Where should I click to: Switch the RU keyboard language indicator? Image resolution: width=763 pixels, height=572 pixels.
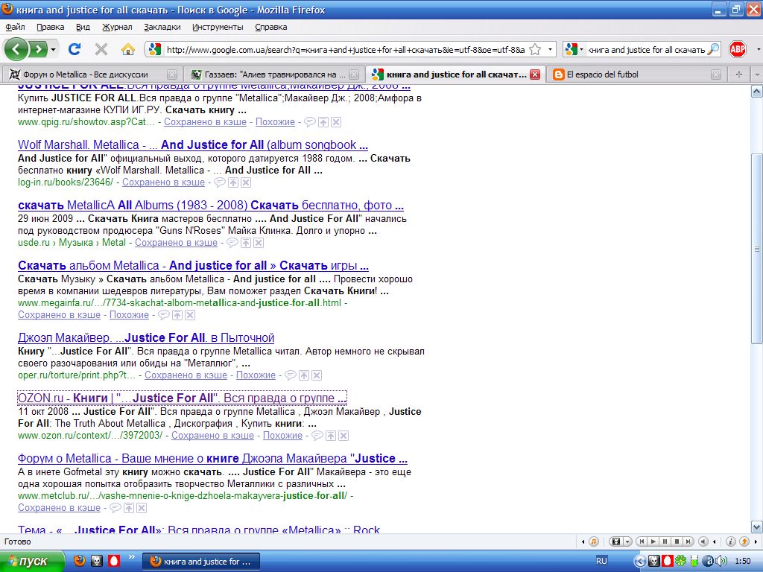(601, 561)
